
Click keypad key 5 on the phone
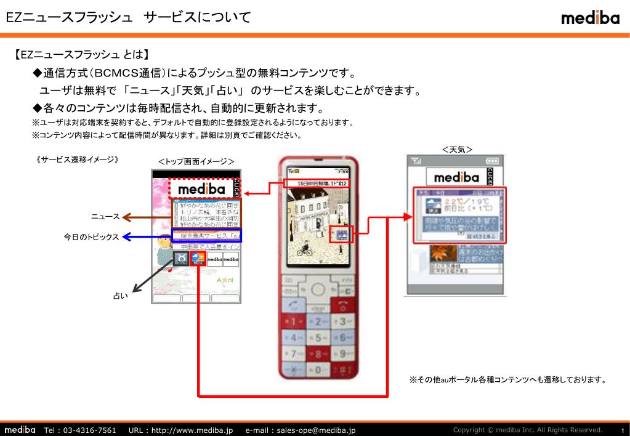(x=318, y=337)
